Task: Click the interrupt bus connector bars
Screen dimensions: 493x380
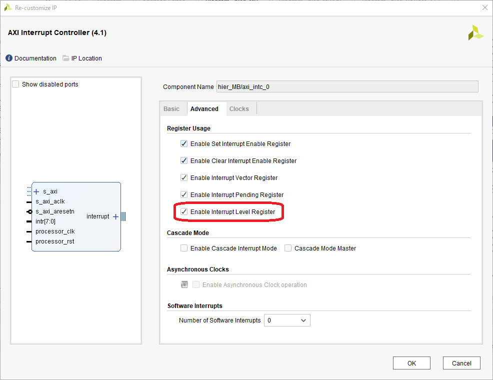Action: [123, 216]
